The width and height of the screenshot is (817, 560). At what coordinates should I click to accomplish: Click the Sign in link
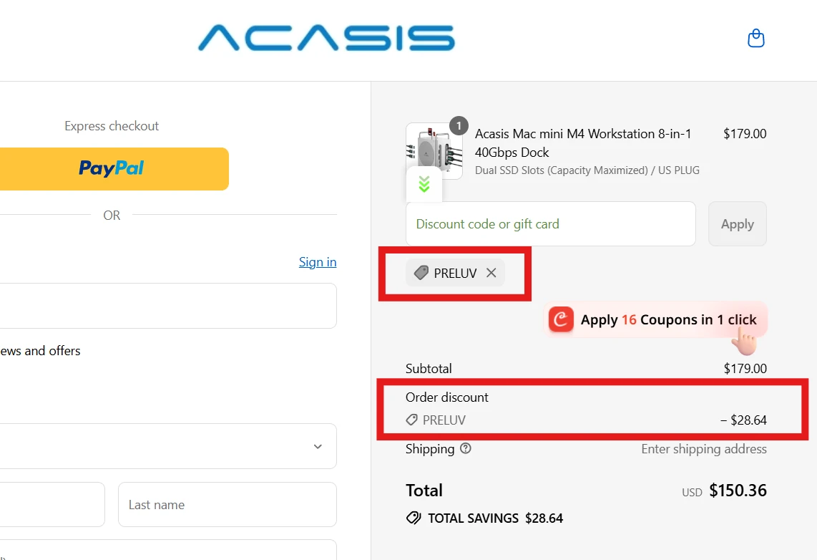click(x=318, y=262)
